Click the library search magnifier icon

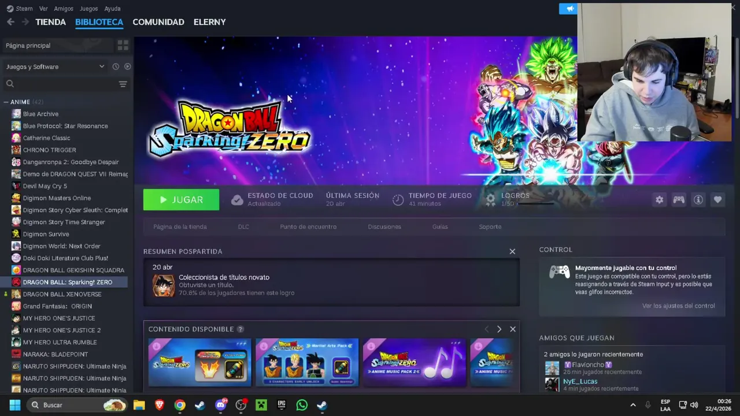point(10,84)
